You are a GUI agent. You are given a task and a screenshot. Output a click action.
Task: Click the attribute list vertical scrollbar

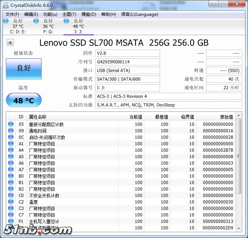[239, 173]
